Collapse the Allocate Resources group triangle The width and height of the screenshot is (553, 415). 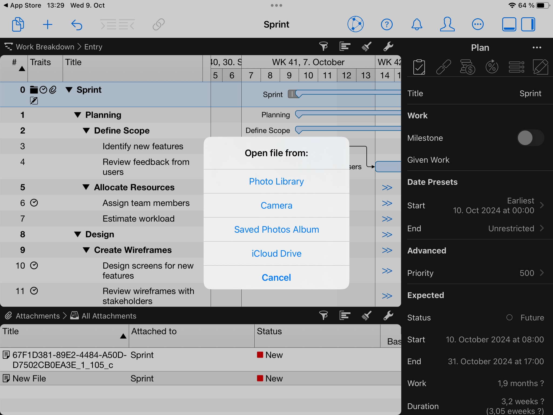[86, 187]
